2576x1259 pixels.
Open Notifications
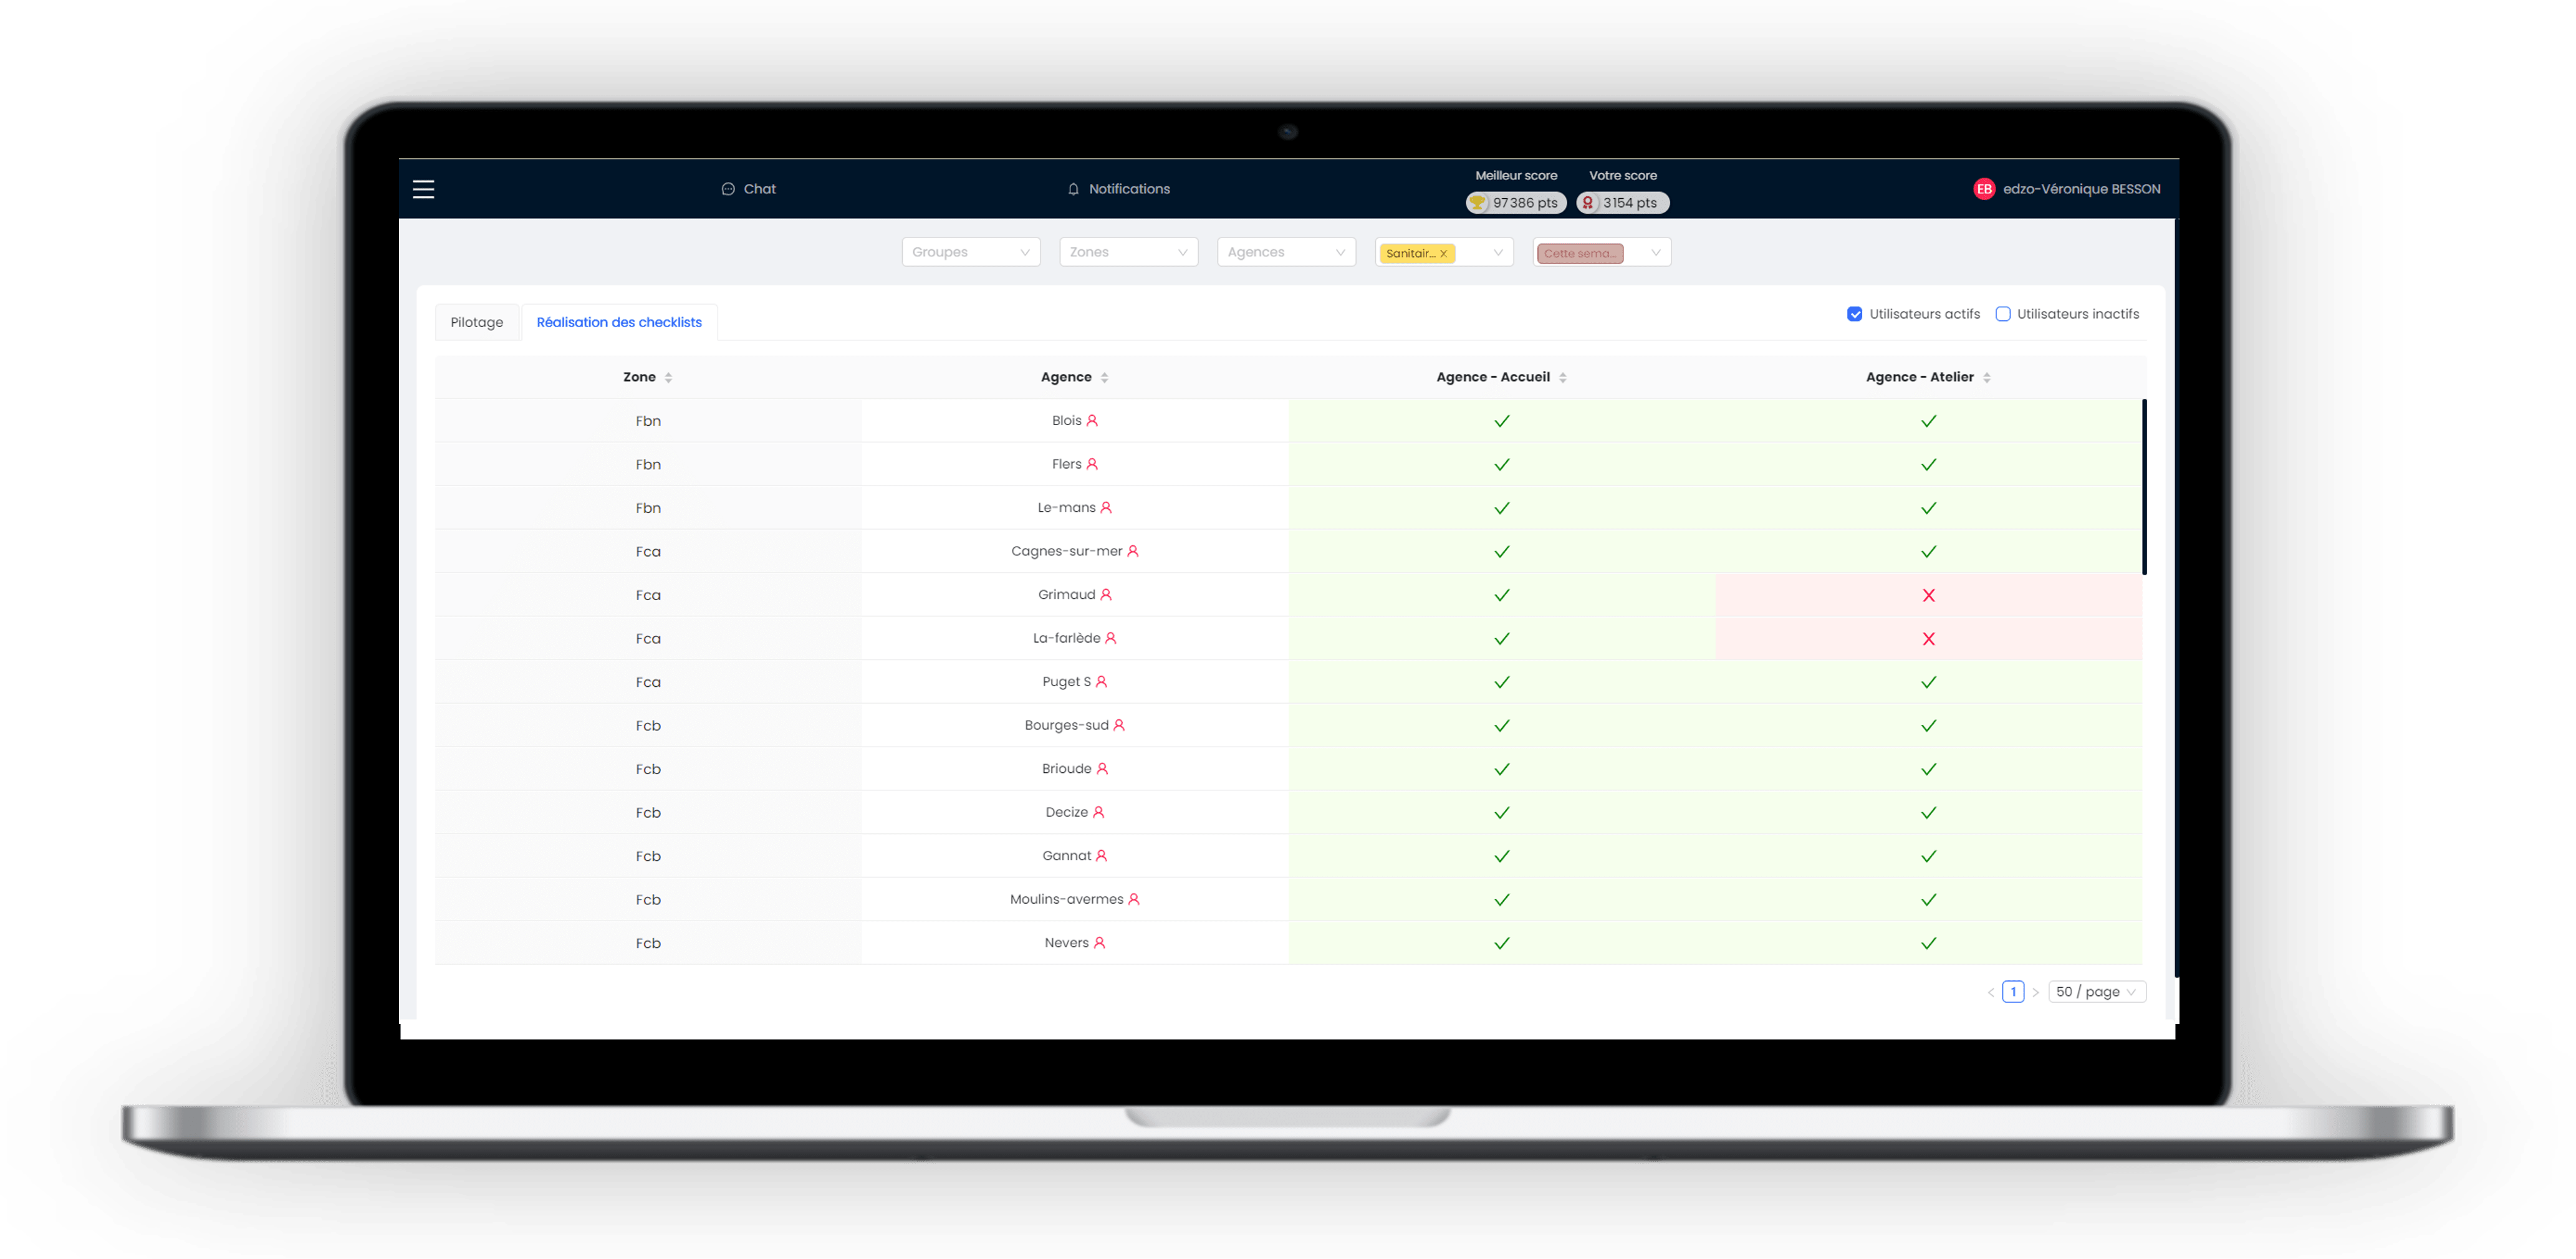pos(1118,189)
